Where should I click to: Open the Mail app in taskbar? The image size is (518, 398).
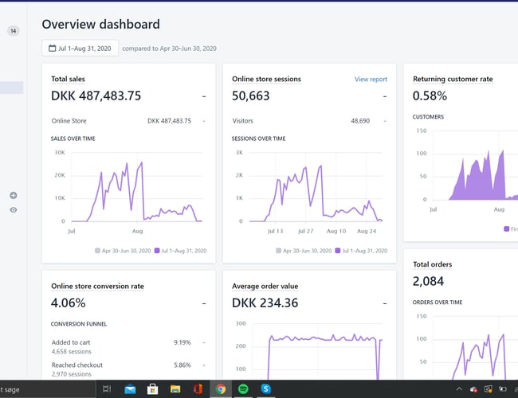click(130, 388)
